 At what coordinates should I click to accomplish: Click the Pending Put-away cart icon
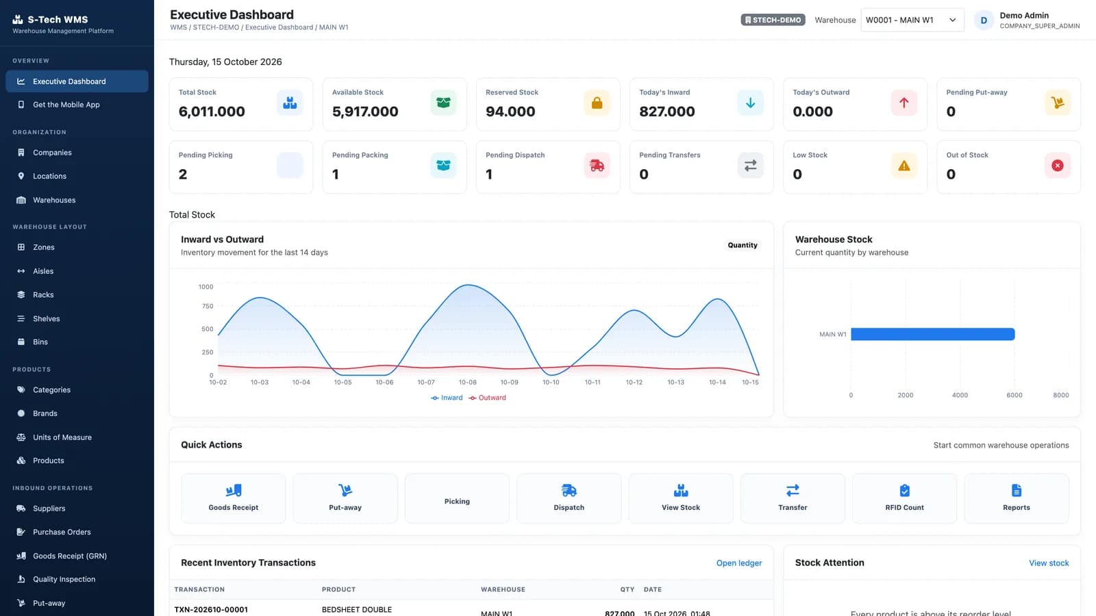click(1058, 103)
